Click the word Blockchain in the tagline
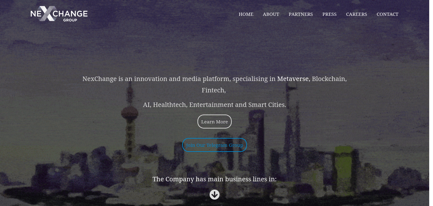This screenshot has width=433, height=206. [329, 79]
